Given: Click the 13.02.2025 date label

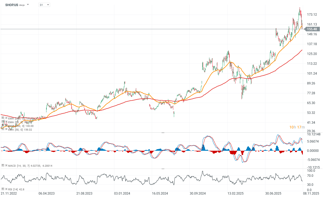Looking at the screenshot, I should [236, 194].
